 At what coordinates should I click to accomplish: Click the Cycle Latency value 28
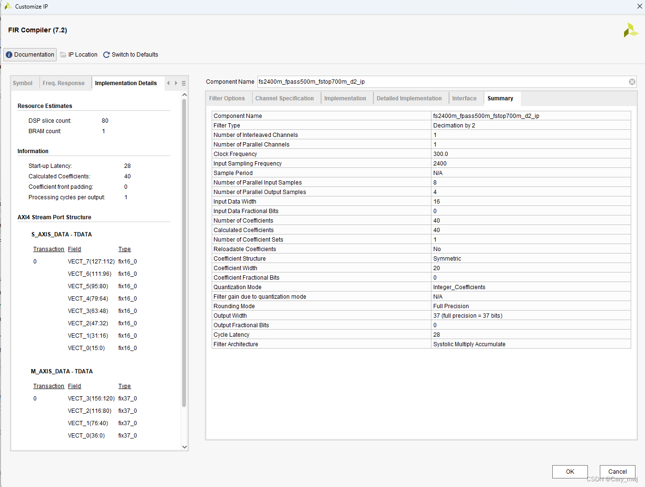pos(437,335)
